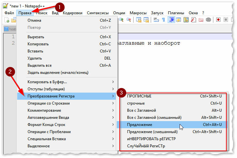Open the Вид menu

55,13
